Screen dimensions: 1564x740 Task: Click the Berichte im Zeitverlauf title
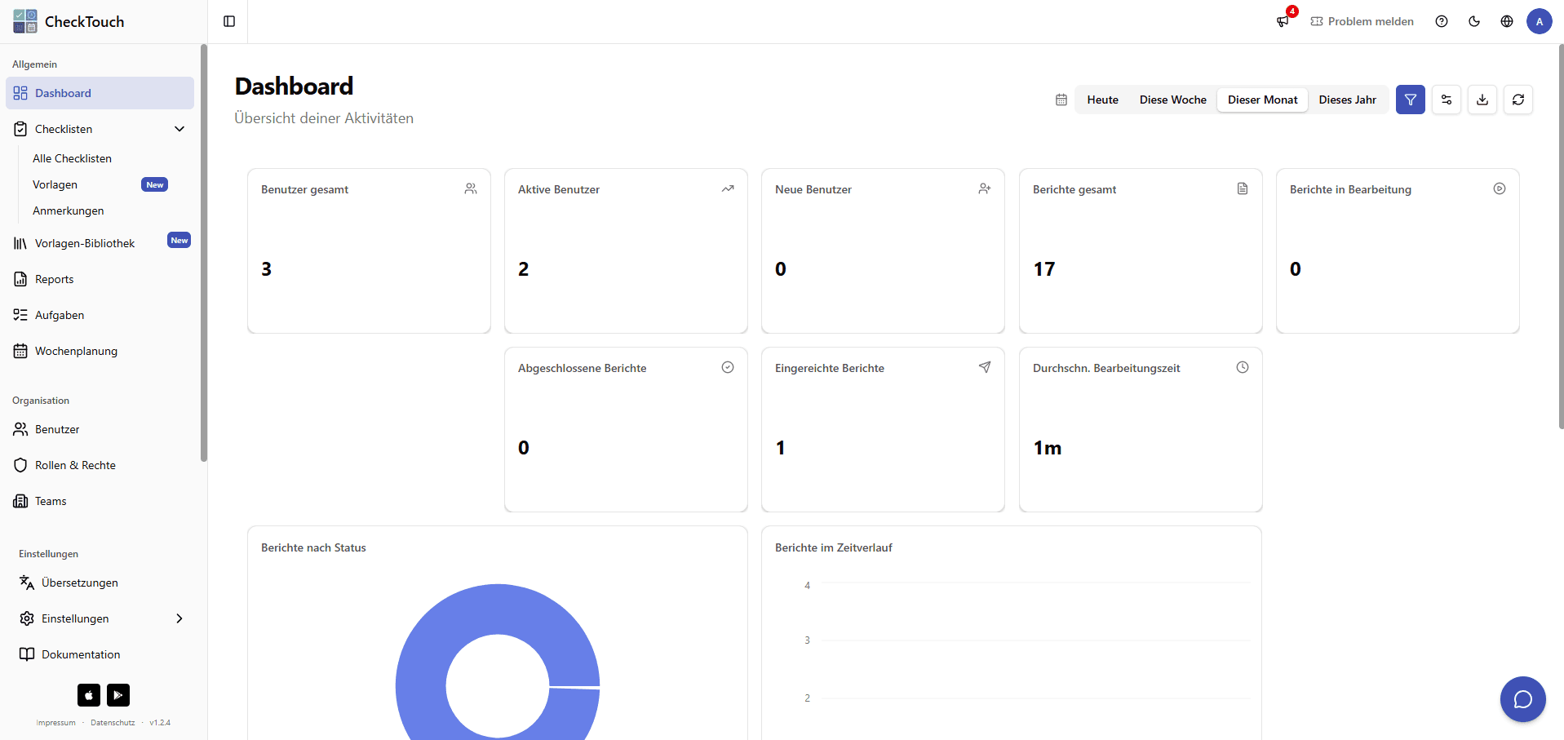[x=834, y=547]
